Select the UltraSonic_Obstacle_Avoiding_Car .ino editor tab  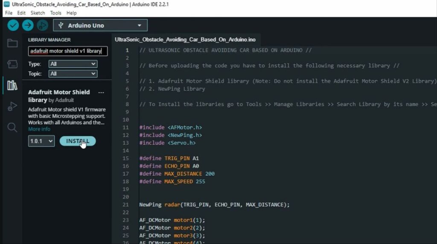(x=185, y=40)
